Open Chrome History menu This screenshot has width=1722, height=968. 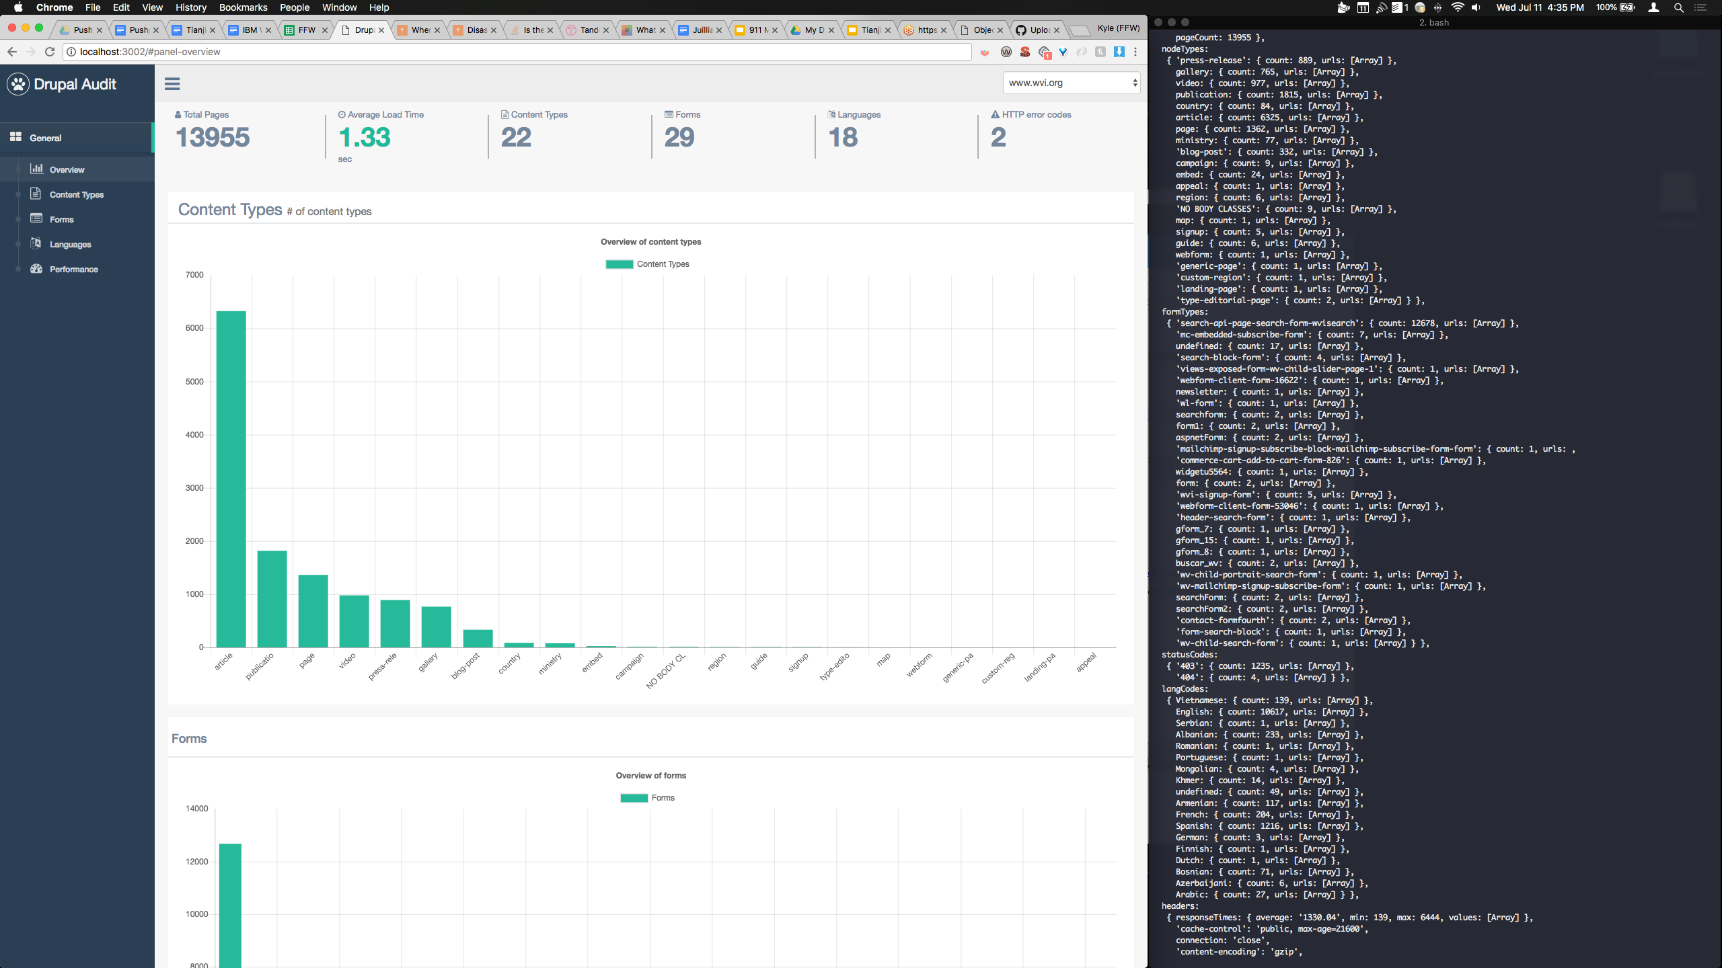point(191,7)
